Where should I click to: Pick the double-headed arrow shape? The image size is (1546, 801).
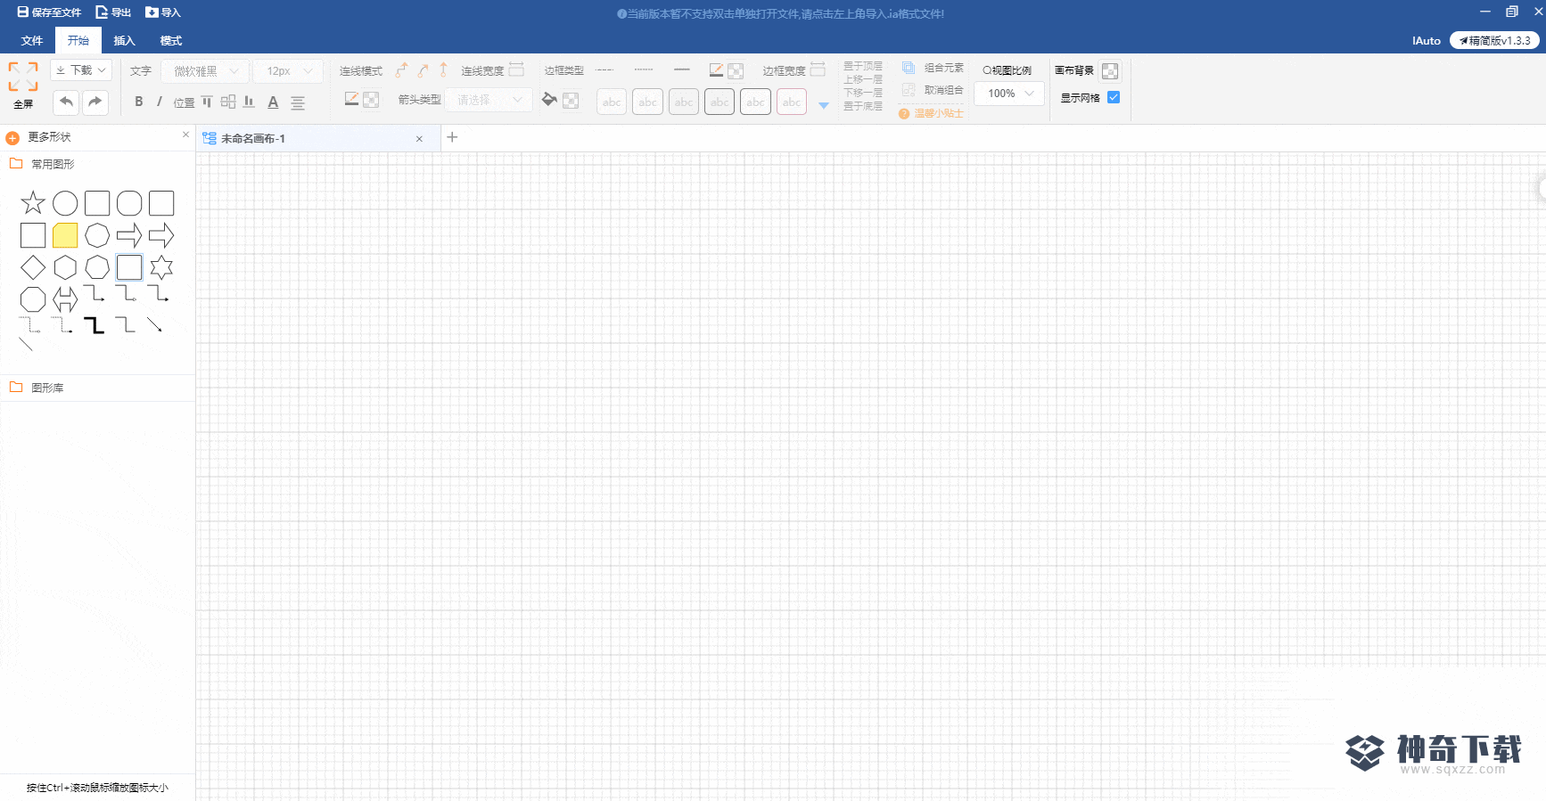65,299
